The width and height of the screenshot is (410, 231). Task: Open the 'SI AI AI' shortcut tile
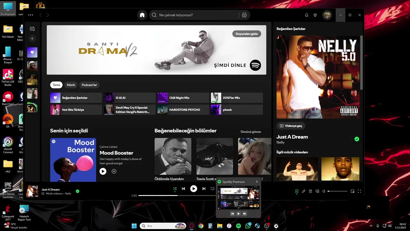(130, 98)
